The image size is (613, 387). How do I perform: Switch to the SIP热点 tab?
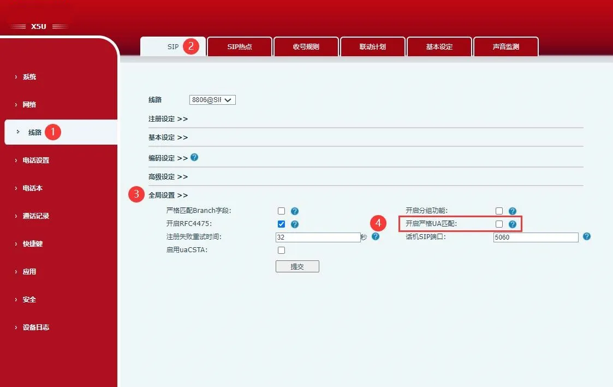tap(239, 46)
